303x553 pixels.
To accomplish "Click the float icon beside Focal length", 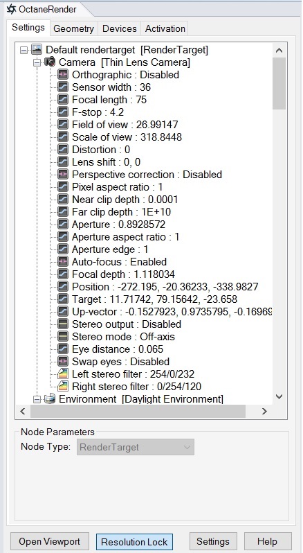I will (63, 100).
